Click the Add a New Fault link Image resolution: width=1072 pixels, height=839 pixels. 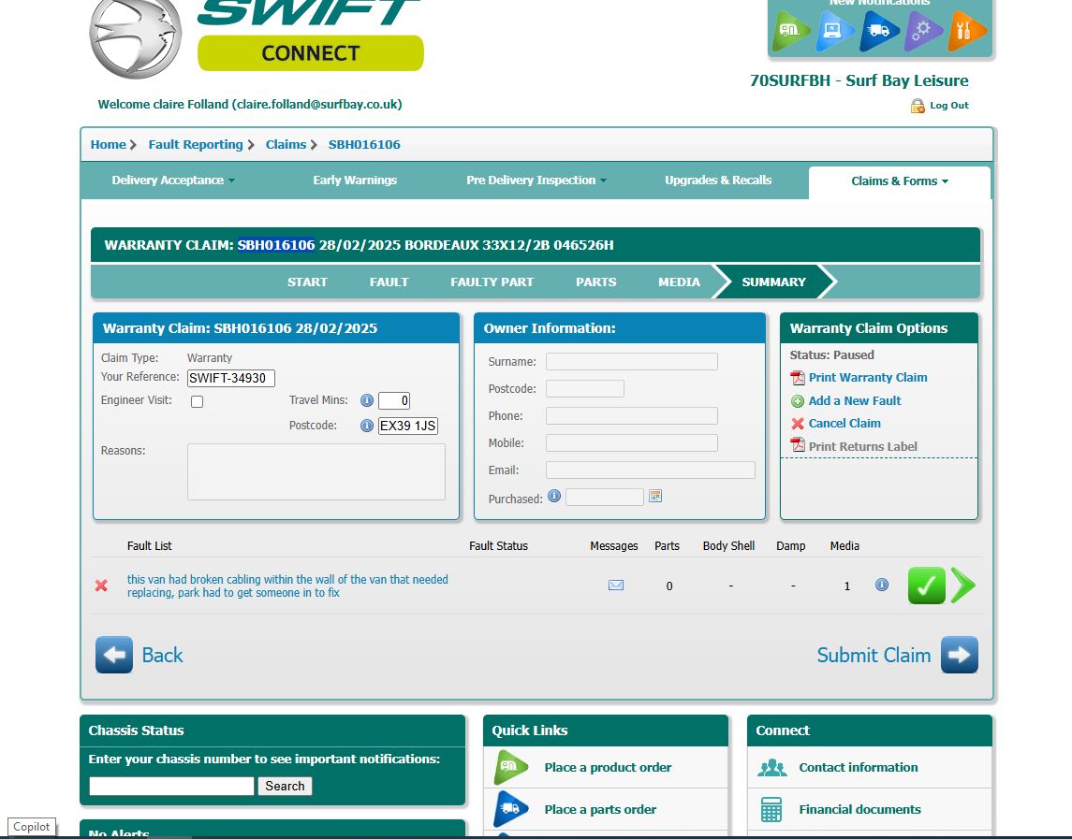[855, 401]
